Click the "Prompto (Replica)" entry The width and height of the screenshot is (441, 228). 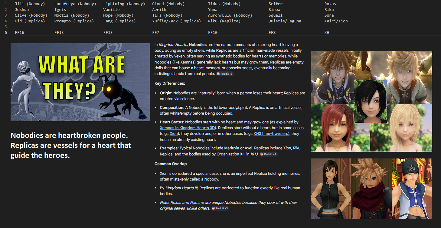click(74, 21)
